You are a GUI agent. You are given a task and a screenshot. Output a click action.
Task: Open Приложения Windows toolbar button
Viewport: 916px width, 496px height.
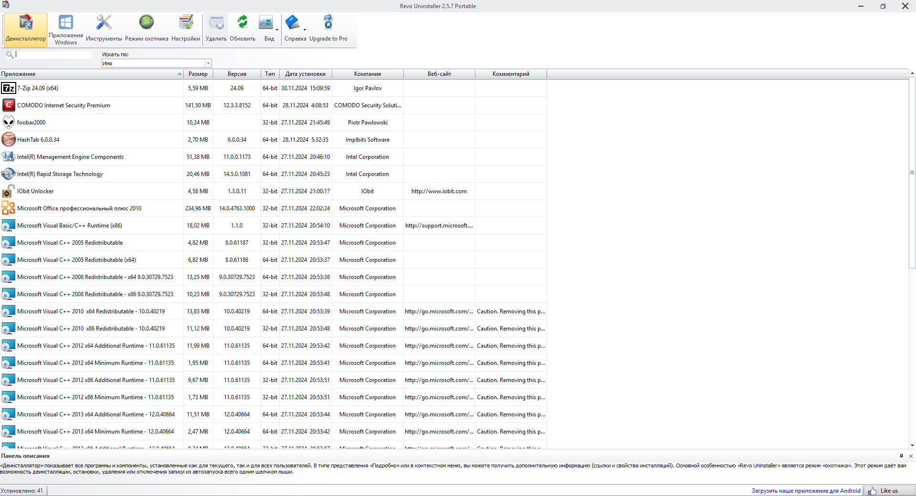[x=66, y=30]
